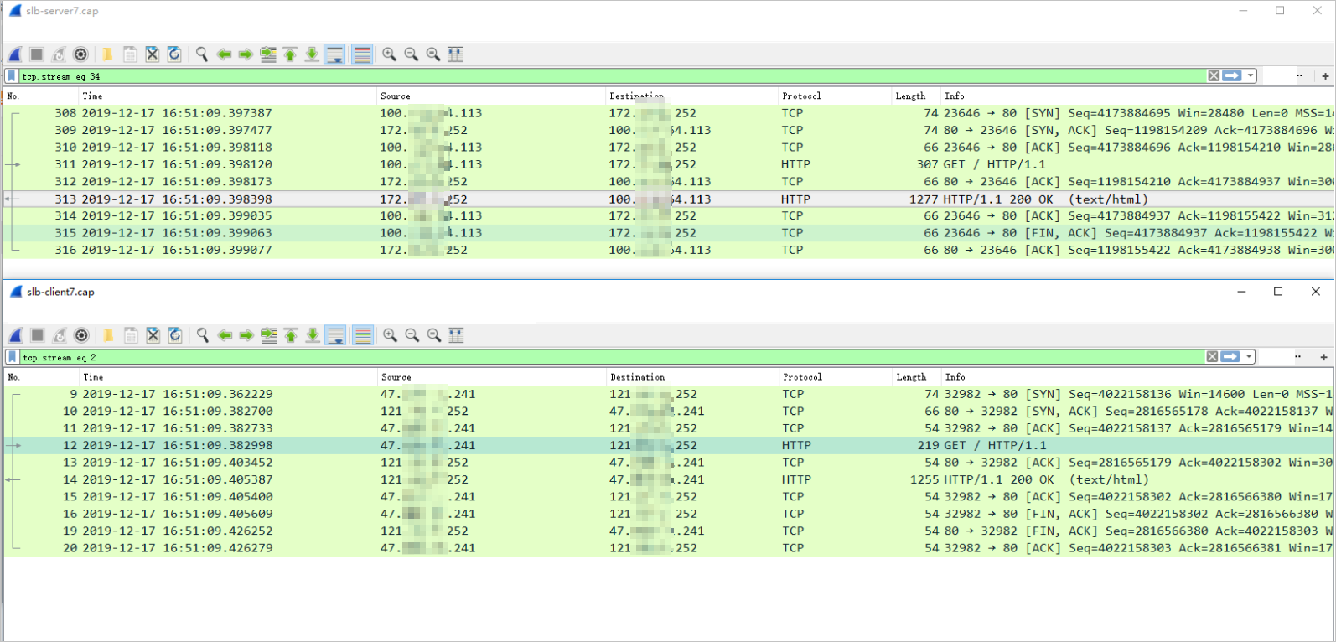The width and height of the screenshot is (1336, 642).
Task: Sort by Info column in slb-client7.cap
Action: 1137,377
